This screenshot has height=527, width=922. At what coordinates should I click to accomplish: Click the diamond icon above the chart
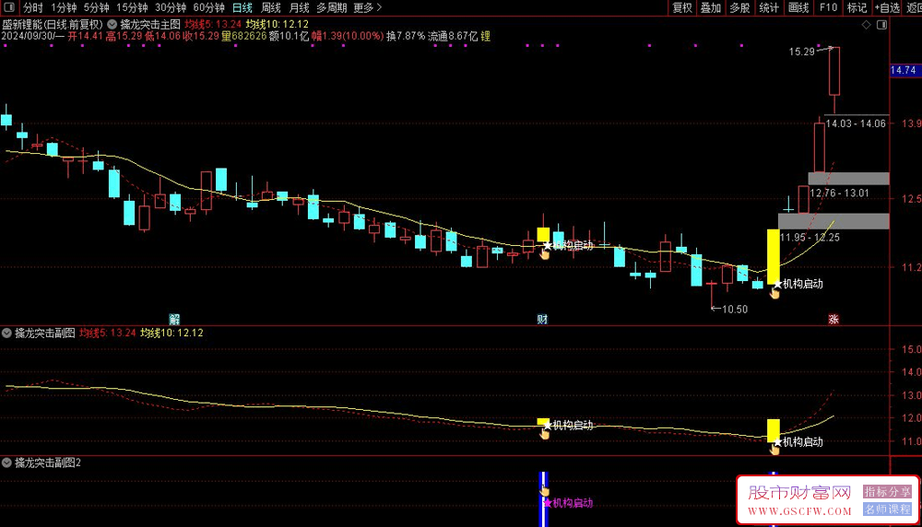point(866,25)
